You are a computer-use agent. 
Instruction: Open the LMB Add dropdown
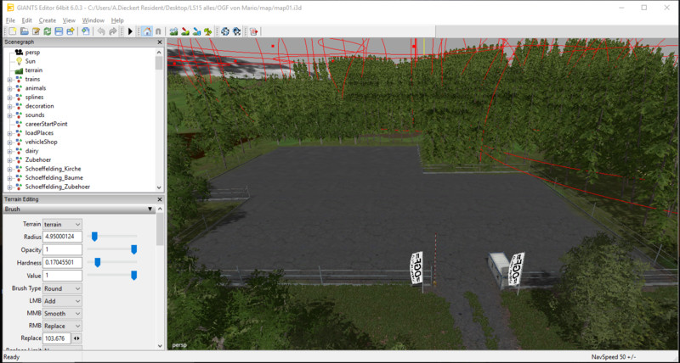click(x=63, y=301)
